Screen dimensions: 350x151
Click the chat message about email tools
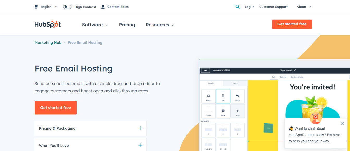[315, 135]
